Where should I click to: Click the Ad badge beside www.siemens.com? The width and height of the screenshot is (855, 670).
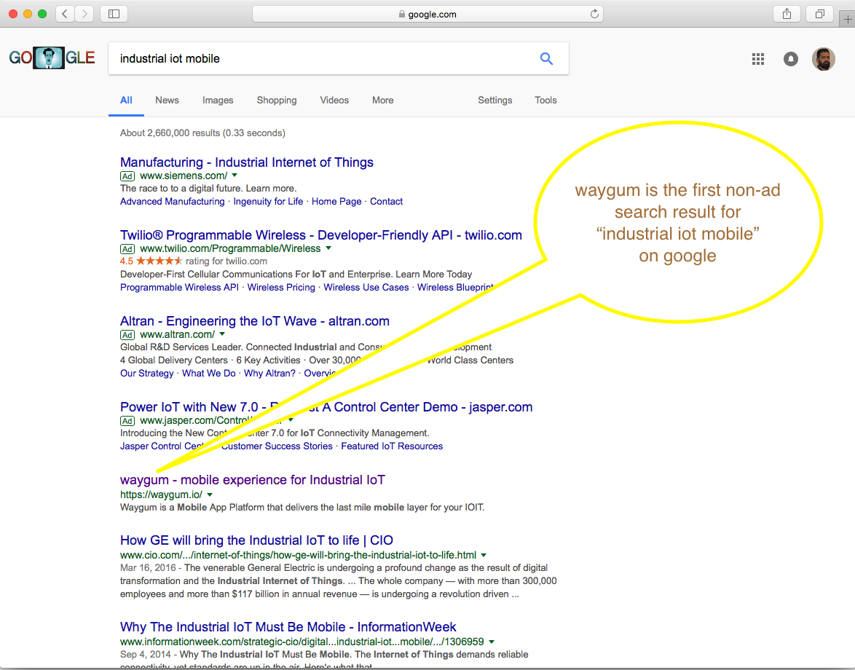coord(127,176)
